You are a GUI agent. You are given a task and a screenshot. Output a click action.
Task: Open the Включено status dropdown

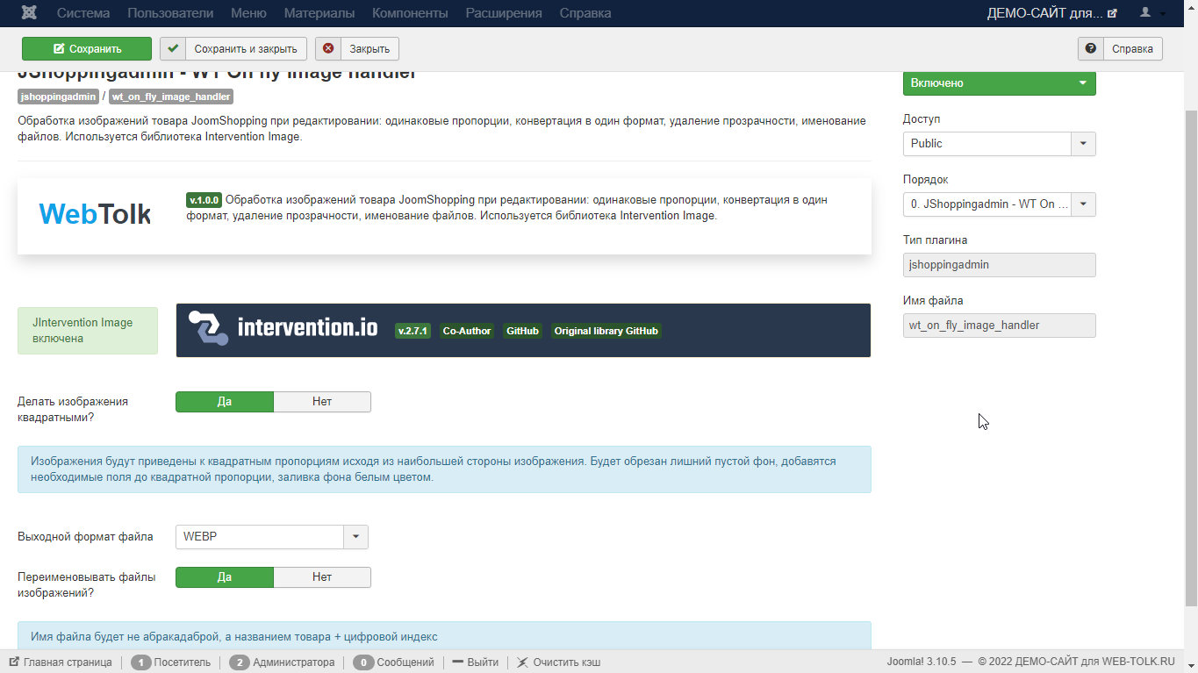pyautogui.click(x=999, y=83)
